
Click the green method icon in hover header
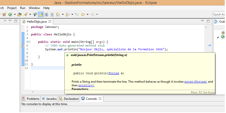(x=67, y=55)
